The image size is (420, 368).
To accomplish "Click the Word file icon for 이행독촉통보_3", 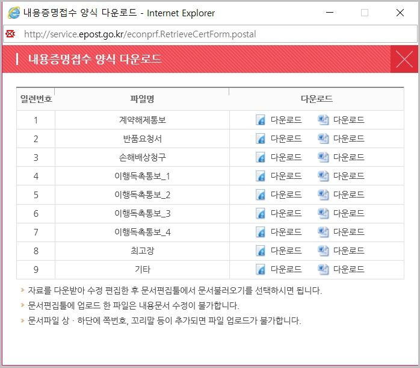I will click(323, 213).
